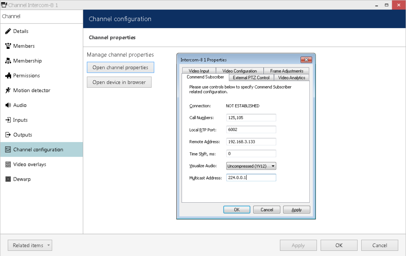
Task: Click the Audio speaker icon
Action: pyautogui.click(x=8, y=105)
